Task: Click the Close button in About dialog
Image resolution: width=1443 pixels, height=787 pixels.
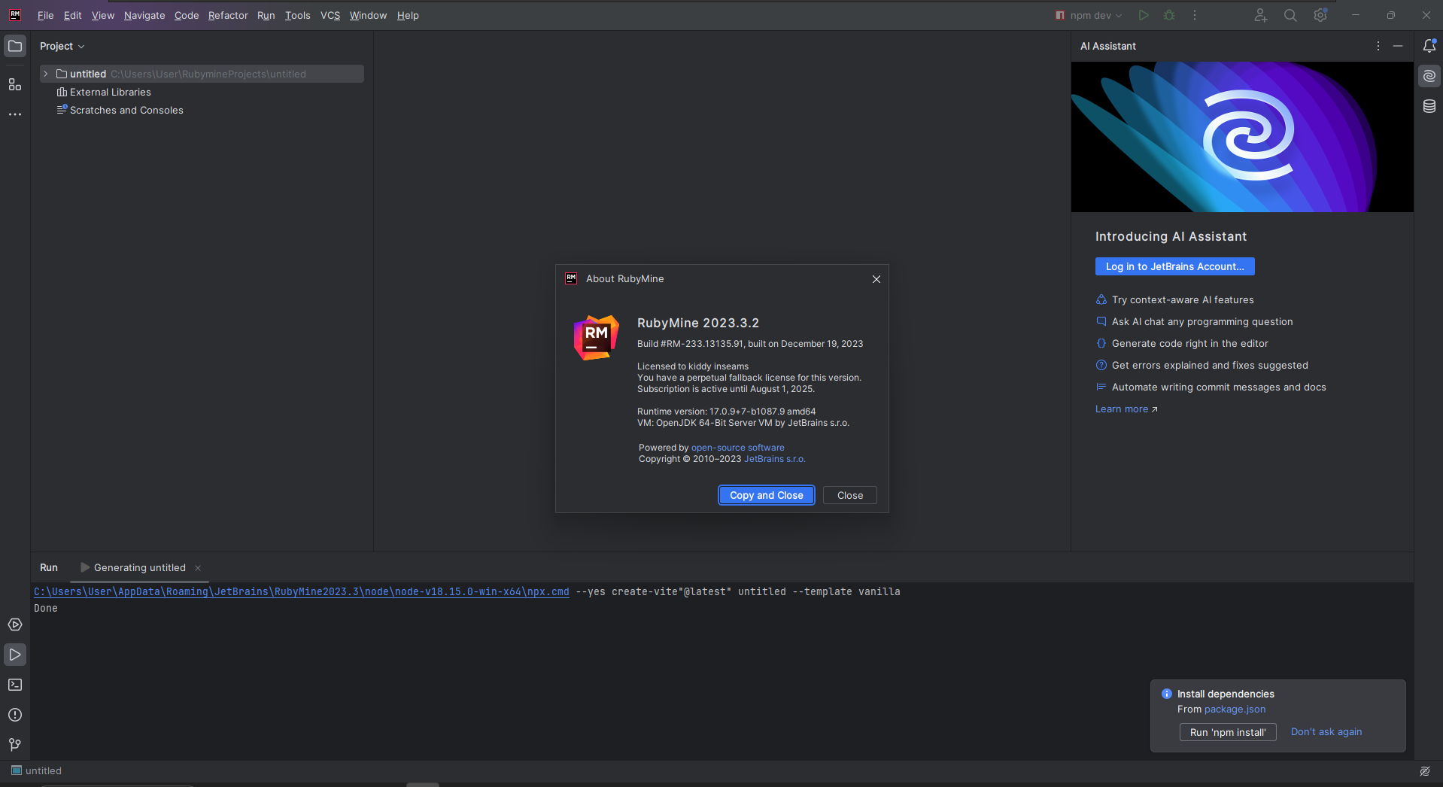Action: tap(850, 495)
